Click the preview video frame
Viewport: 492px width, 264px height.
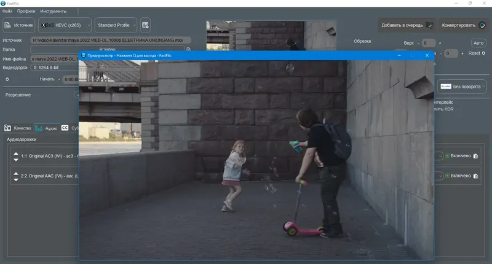[256, 160]
